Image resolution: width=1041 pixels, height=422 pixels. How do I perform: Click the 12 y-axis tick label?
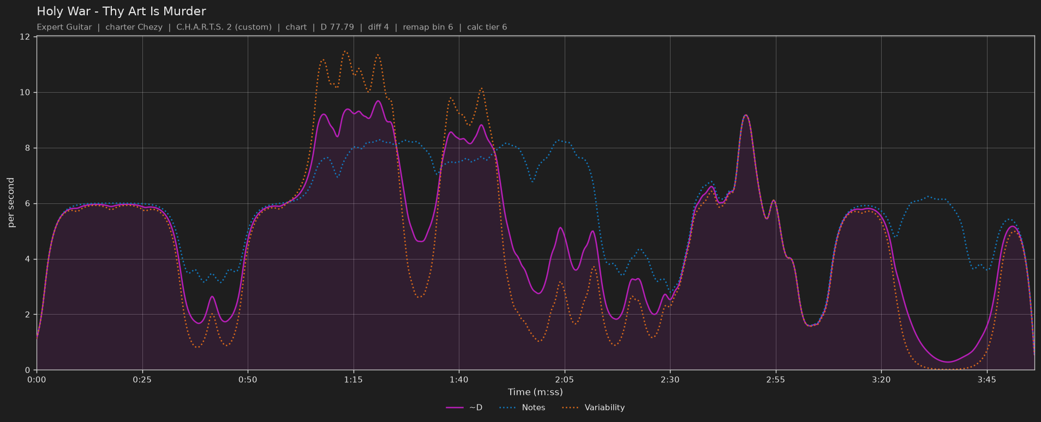pyautogui.click(x=25, y=37)
